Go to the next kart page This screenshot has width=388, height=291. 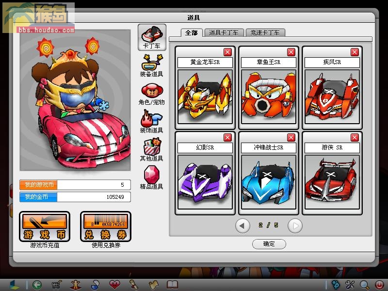[x=295, y=226]
